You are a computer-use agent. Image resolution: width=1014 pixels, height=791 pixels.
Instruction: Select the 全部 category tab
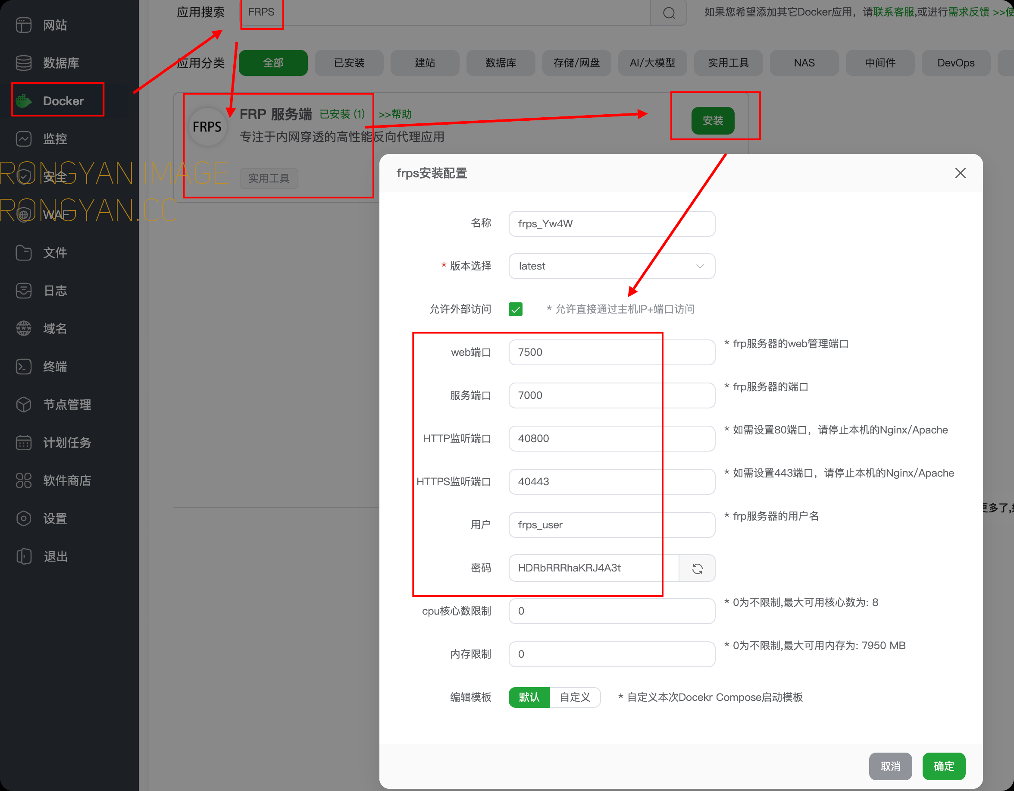(x=273, y=63)
